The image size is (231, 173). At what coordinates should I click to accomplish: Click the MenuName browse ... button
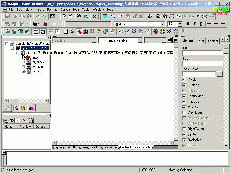coord(220,74)
